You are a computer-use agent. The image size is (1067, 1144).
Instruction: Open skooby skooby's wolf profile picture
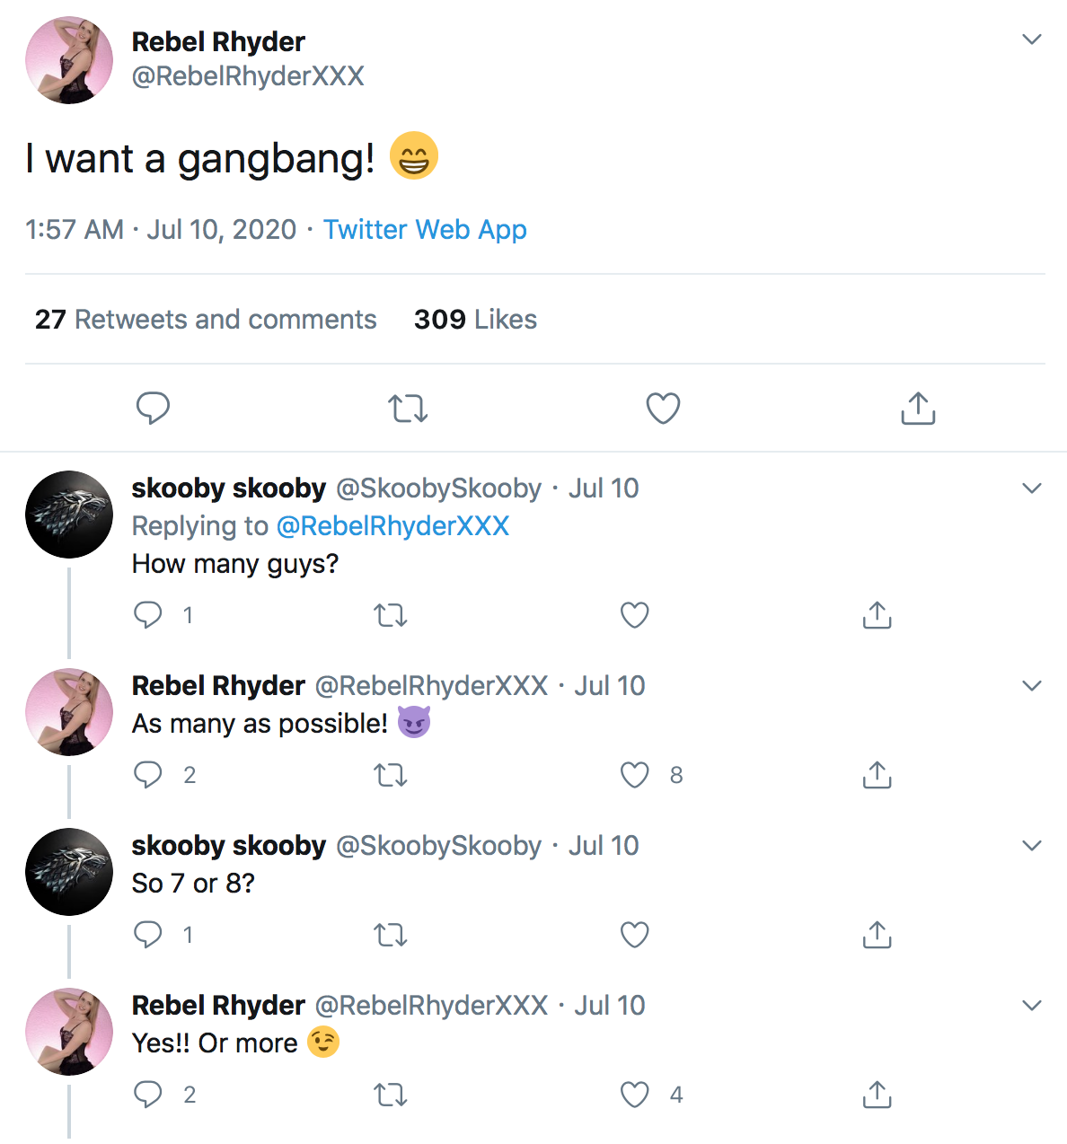tap(69, 515)
